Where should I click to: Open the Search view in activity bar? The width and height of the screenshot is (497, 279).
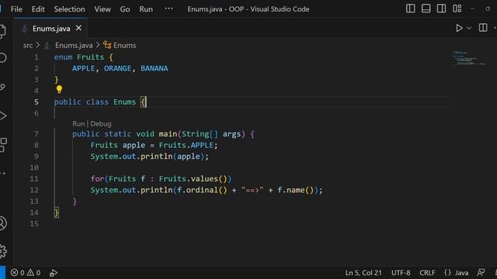click(2, 58)
